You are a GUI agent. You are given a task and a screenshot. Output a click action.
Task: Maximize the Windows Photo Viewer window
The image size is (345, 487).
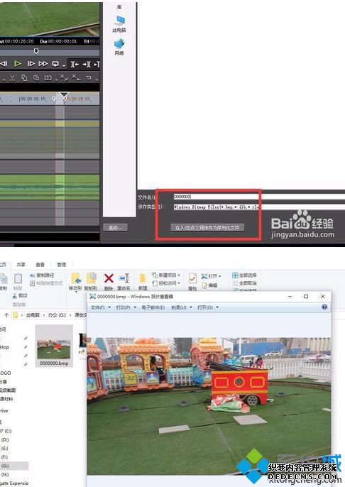(306, 296)
